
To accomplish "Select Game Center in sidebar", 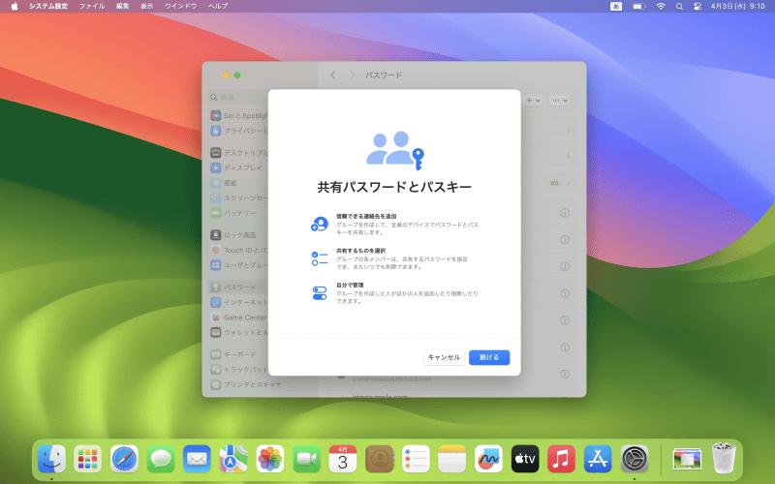I will click(x=239, y=318).
